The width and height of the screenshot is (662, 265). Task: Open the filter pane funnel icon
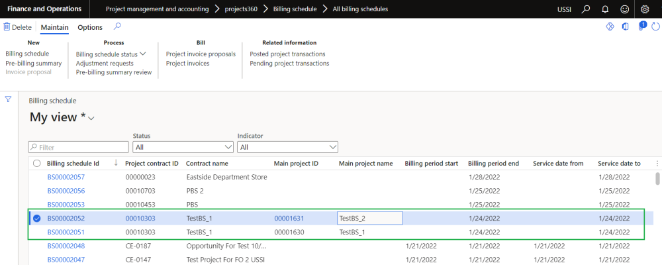pos(9,99)
